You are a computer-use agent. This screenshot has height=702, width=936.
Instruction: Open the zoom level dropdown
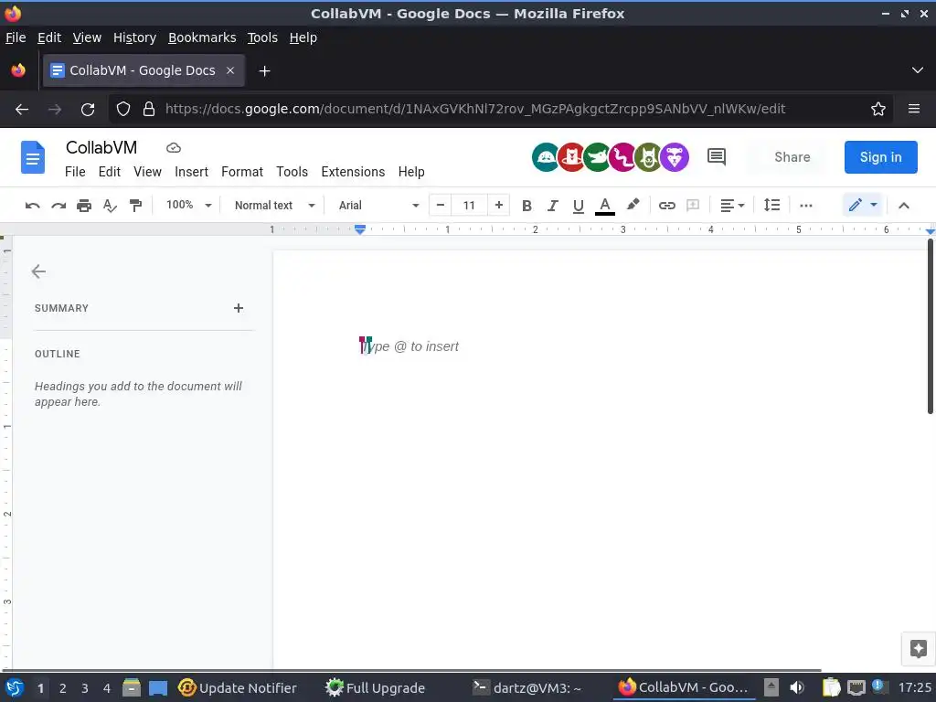click(x=188, y=205)
